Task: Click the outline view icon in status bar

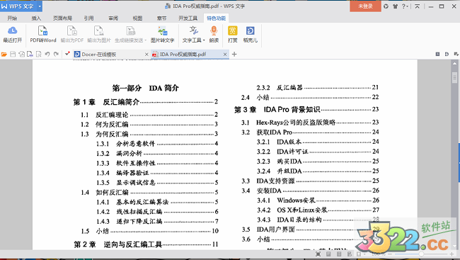Action: click(339, 254)
